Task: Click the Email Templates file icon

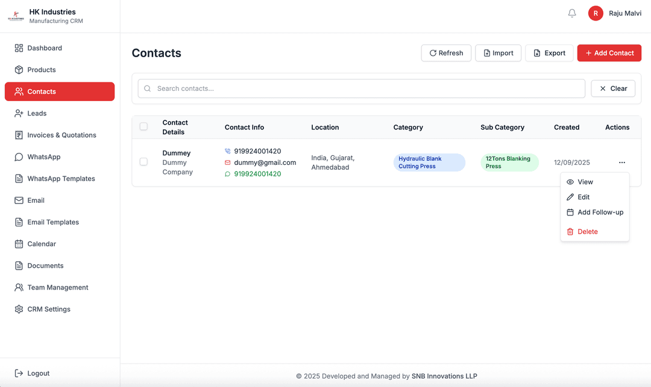Action: click(x=19, y=222)
